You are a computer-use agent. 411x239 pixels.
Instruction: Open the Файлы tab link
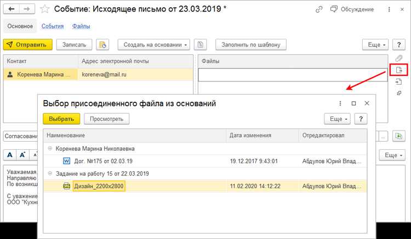tap(81, 26)
